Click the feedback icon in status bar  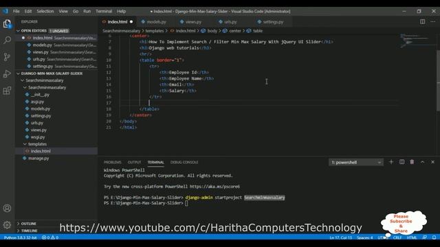click(x=425, y=237)
